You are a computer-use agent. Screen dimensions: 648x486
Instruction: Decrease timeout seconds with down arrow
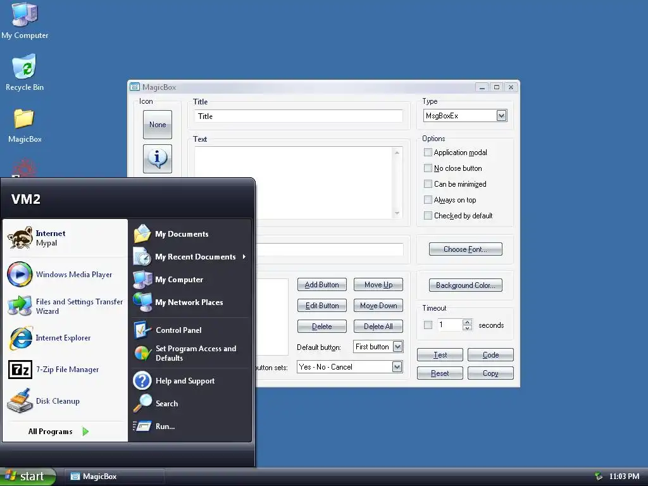468,328
